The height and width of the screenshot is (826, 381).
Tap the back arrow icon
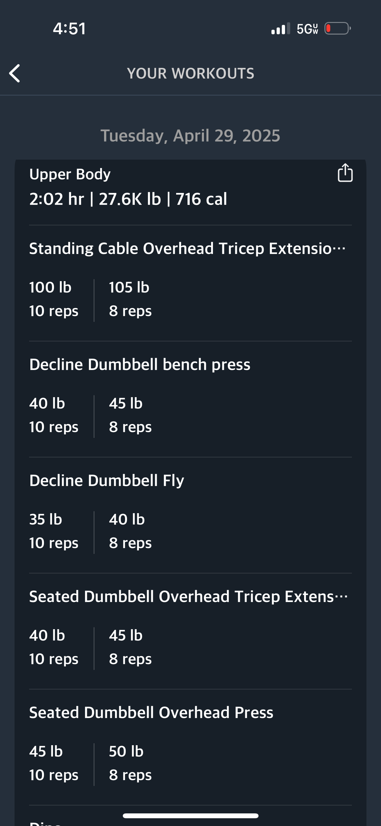(x=15, y=73)
